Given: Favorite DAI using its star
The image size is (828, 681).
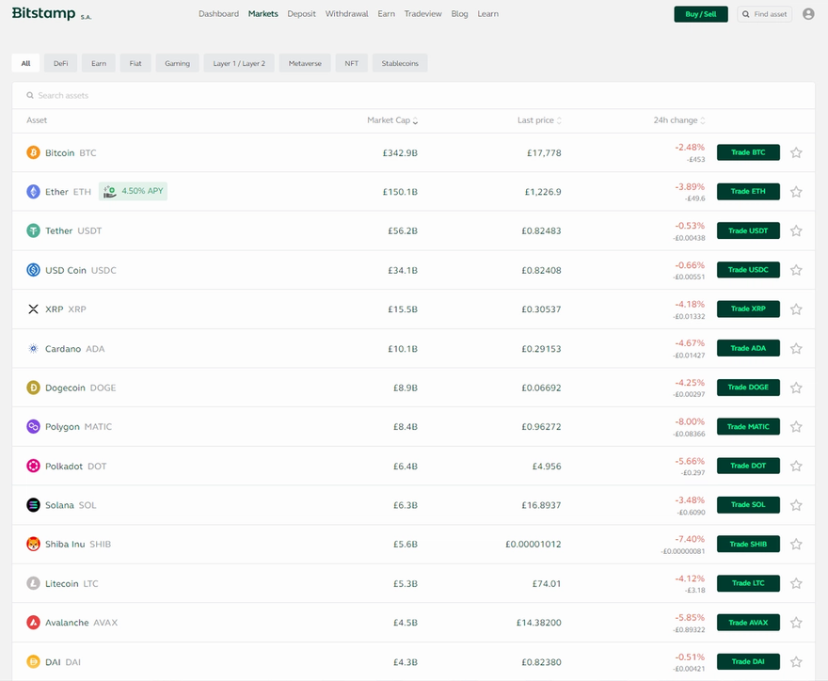Looking at the screenshot, I should click(796, 661).
